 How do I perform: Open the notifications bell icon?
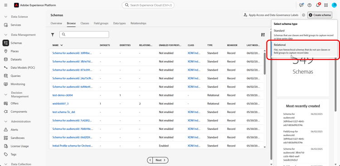318,5
